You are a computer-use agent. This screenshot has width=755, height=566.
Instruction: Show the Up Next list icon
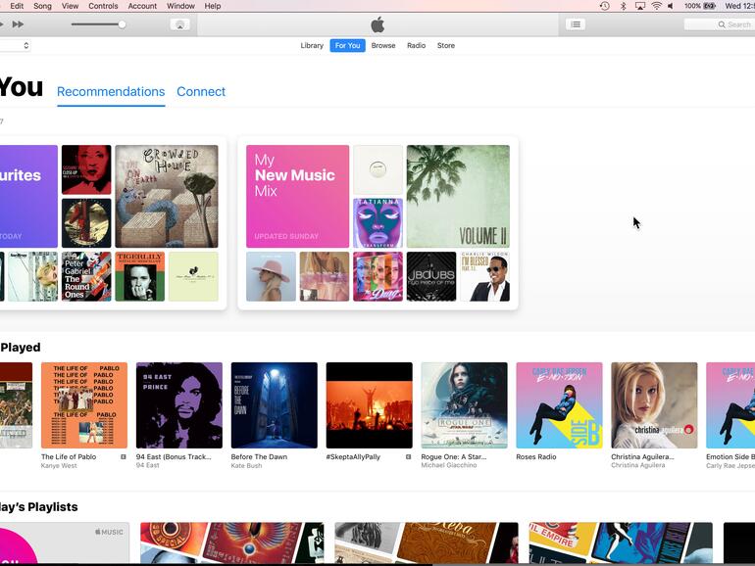[x=576, y=24]
